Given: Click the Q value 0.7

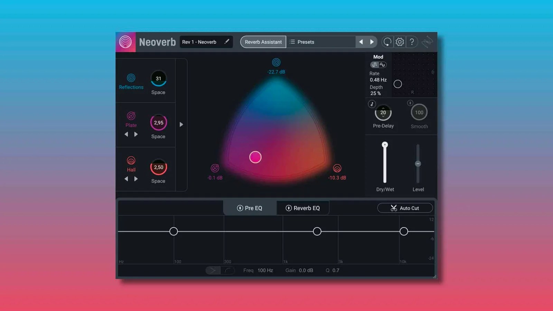Looking at the screenshot, I should 336,270.
